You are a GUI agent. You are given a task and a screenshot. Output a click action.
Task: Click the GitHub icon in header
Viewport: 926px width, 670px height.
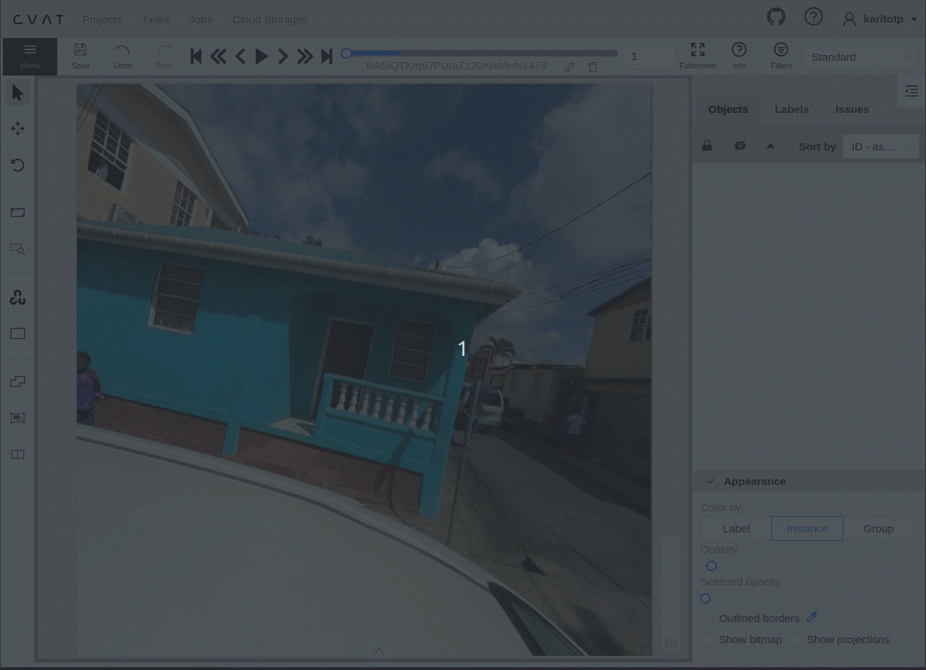click(776, 18)
